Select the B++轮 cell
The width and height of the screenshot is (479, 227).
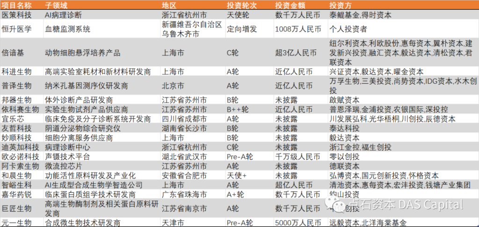[x=249, y=109]
